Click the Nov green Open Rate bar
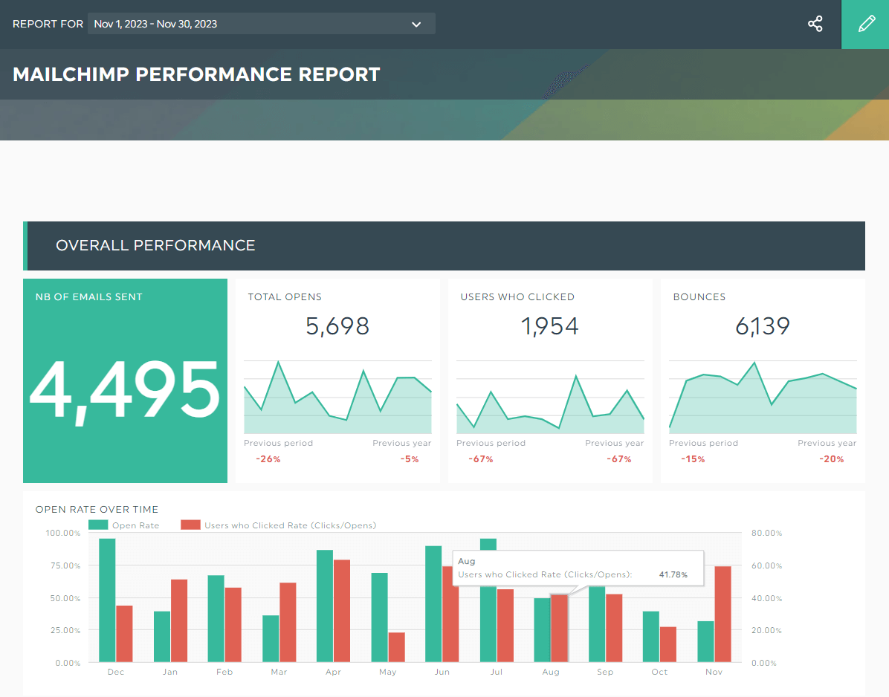Image resolution: width=889 pixels, height=697 pixels. (706, 641)
